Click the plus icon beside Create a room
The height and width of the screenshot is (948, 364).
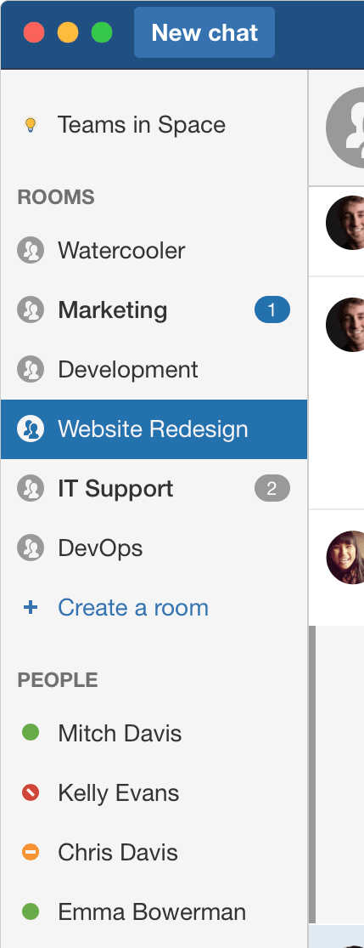(31, 608)
